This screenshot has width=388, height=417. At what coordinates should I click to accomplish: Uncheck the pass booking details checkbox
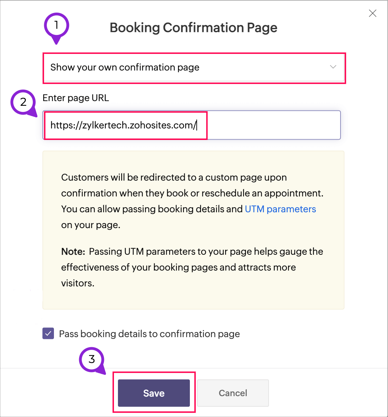point(48,334)
